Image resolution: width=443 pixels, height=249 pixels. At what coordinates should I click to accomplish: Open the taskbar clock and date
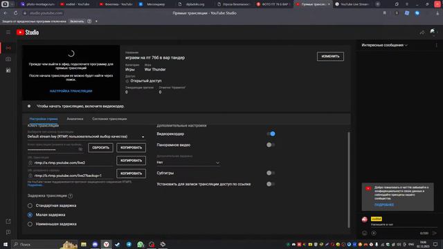[423, 244]
